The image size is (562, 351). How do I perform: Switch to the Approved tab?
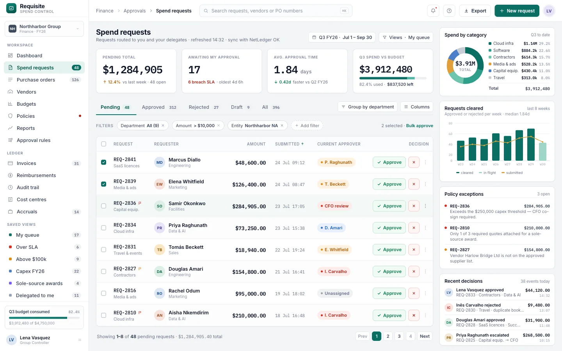point(159,107)
